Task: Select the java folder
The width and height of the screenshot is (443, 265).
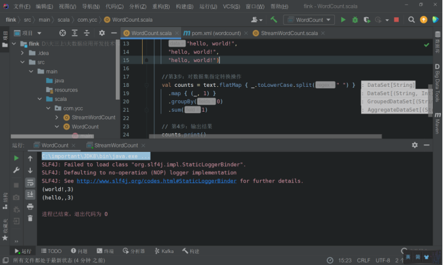Action: coord(55,80)
